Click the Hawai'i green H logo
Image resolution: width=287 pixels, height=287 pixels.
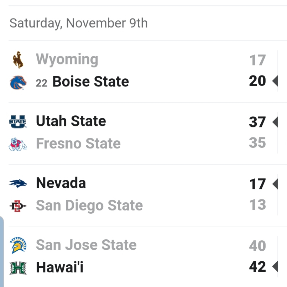pos(18,268)
